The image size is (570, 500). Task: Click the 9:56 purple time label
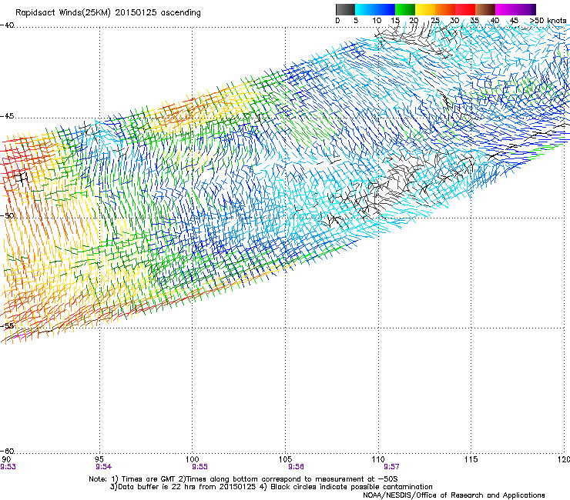296,467
